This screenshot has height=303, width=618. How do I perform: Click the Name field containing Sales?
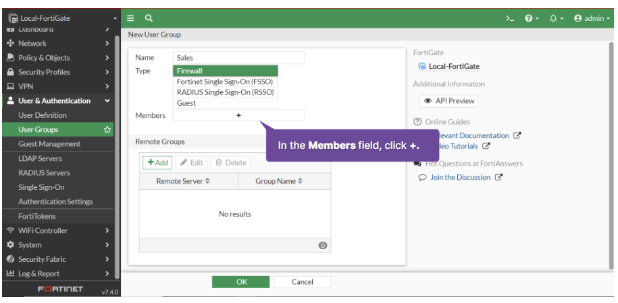click(238, 58)
